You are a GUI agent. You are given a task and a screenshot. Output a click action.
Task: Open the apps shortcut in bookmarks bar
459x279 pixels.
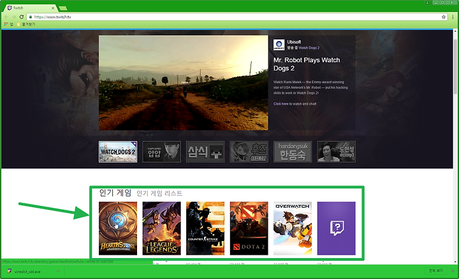click(8, 24)
